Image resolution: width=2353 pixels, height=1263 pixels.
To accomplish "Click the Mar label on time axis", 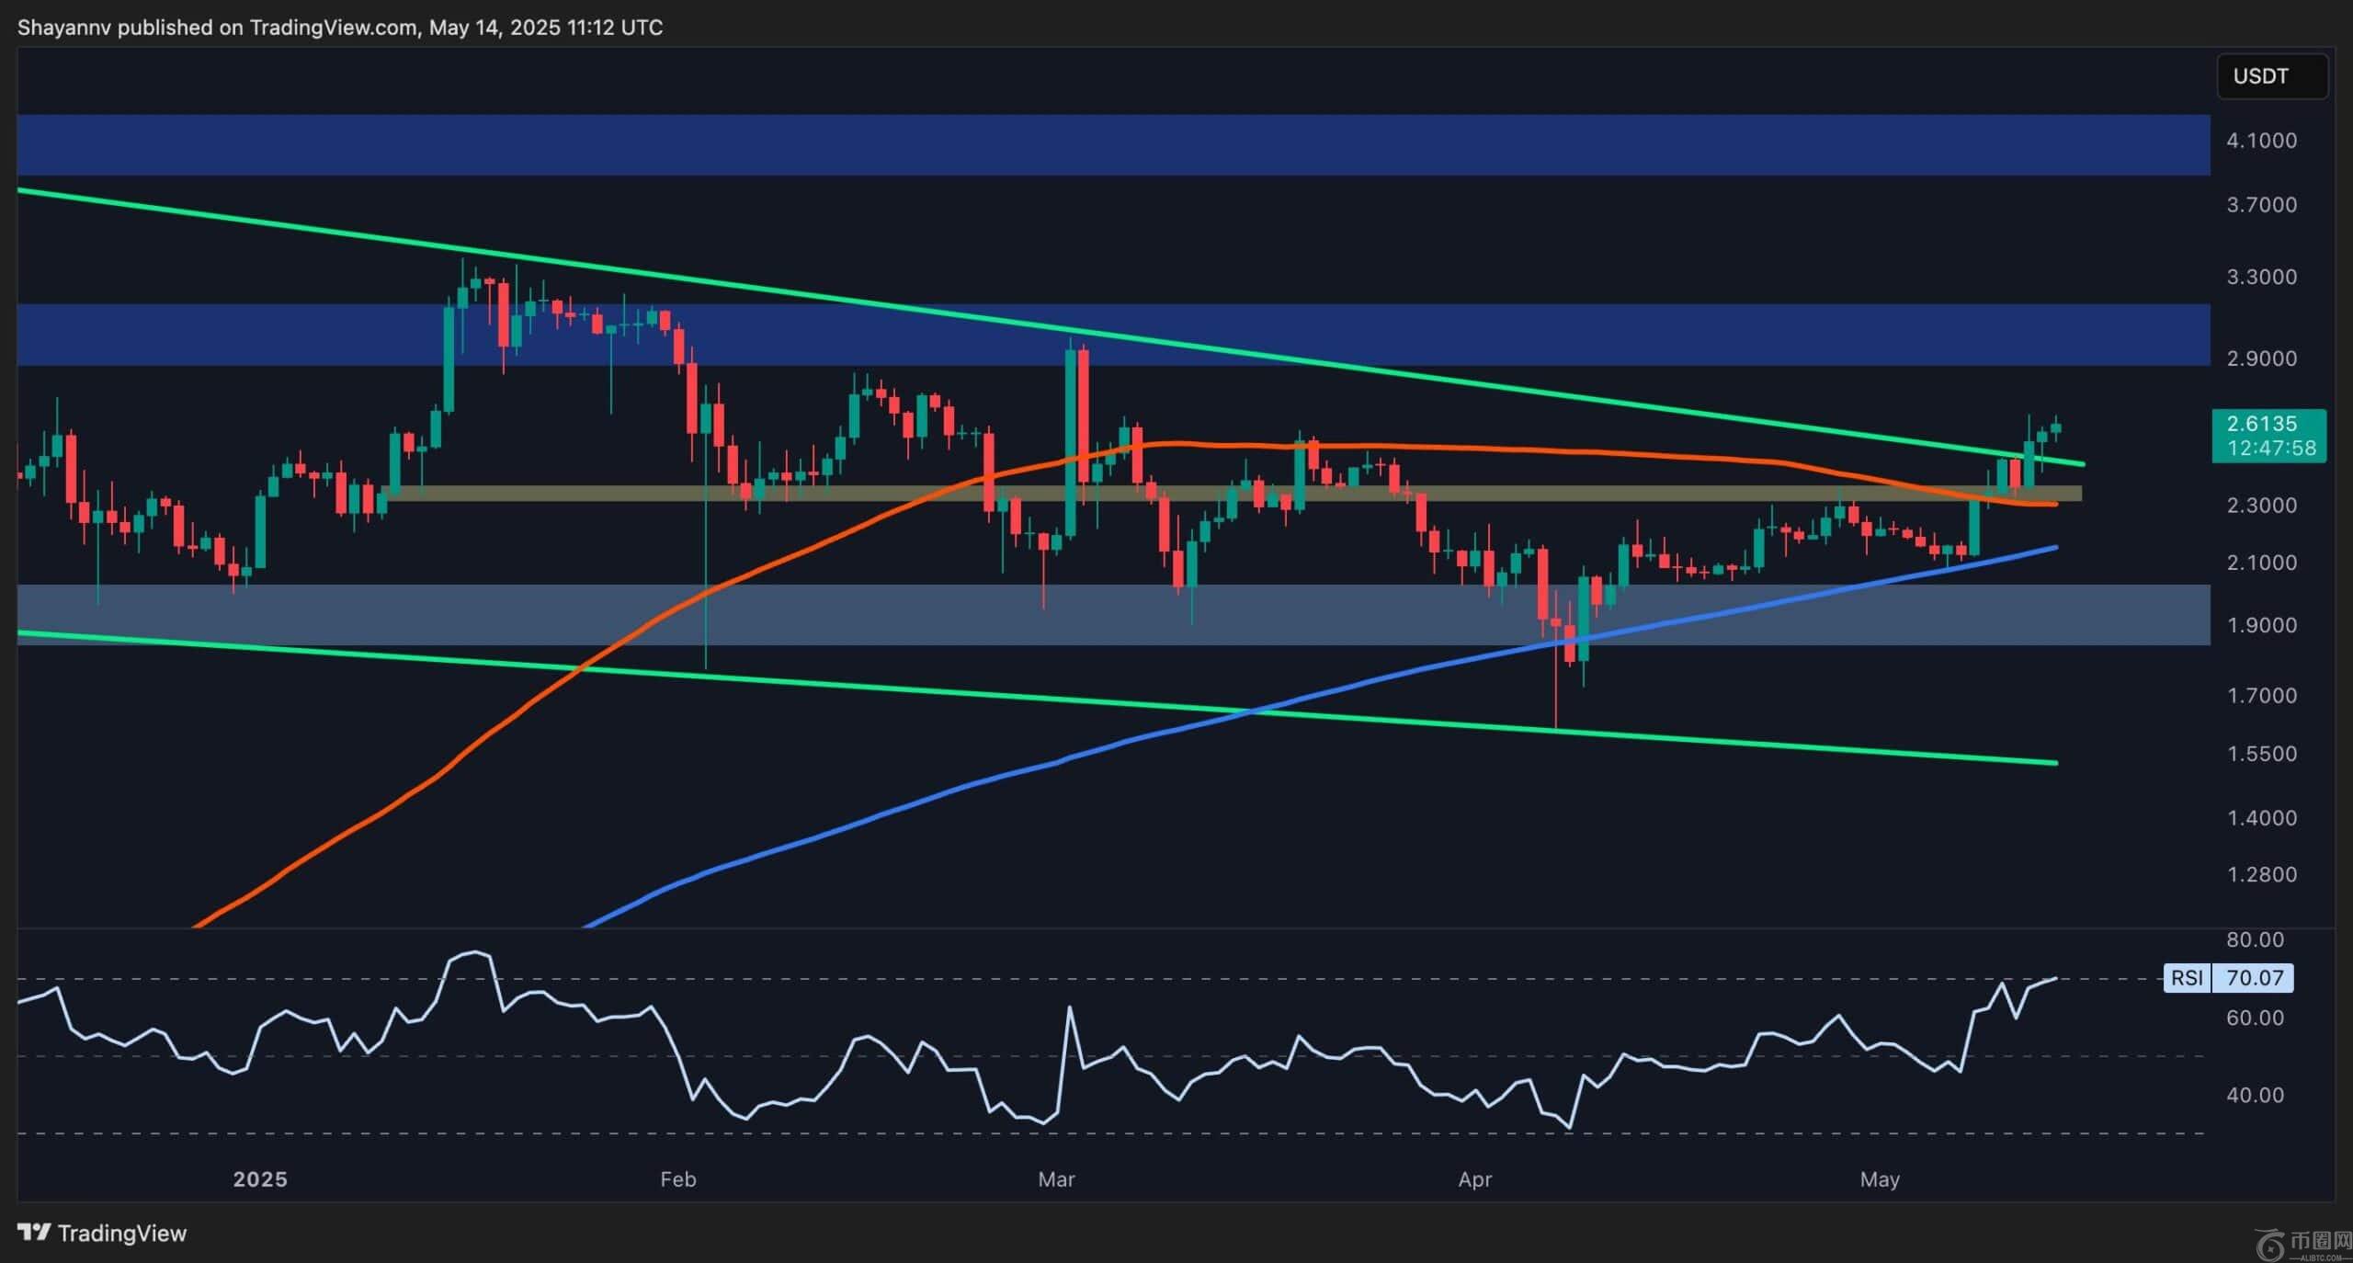I will pos(1056,1179).
